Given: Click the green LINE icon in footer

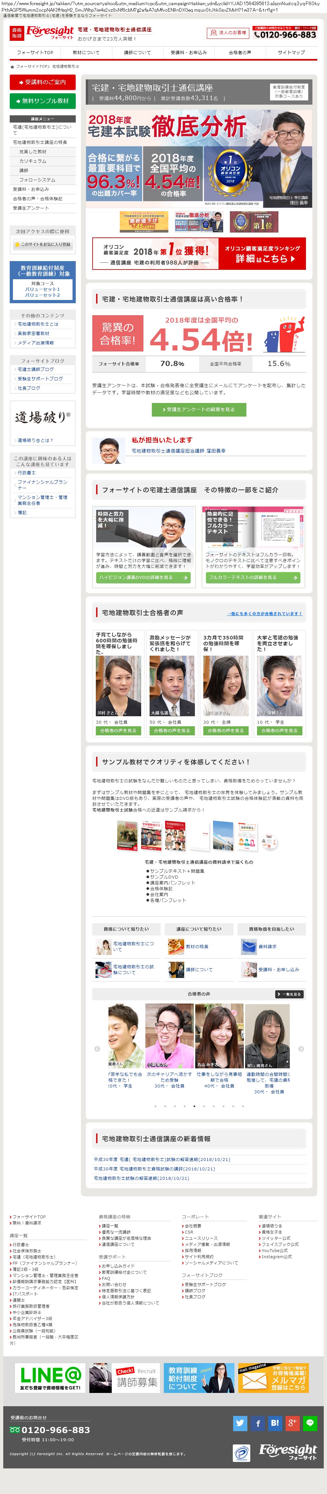Looking at the screenshot, I should click(x=310, y=1423).
